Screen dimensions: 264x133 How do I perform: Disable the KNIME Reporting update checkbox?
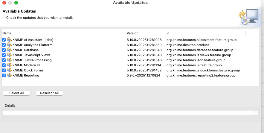tap(4, 75)
